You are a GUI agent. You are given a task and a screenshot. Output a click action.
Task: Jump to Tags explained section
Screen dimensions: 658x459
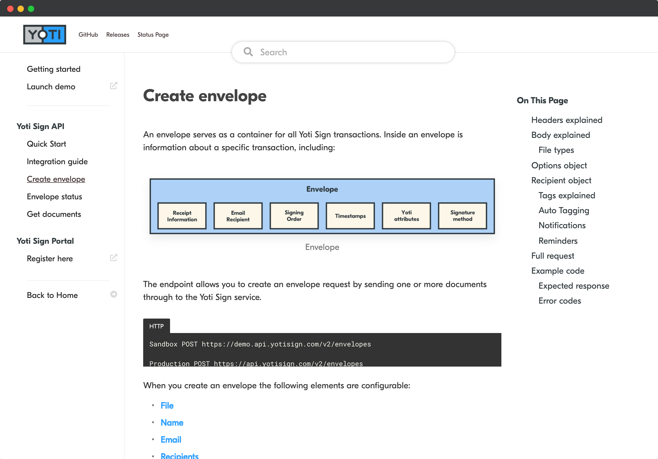pyautogui.click(x=567, y=195)
